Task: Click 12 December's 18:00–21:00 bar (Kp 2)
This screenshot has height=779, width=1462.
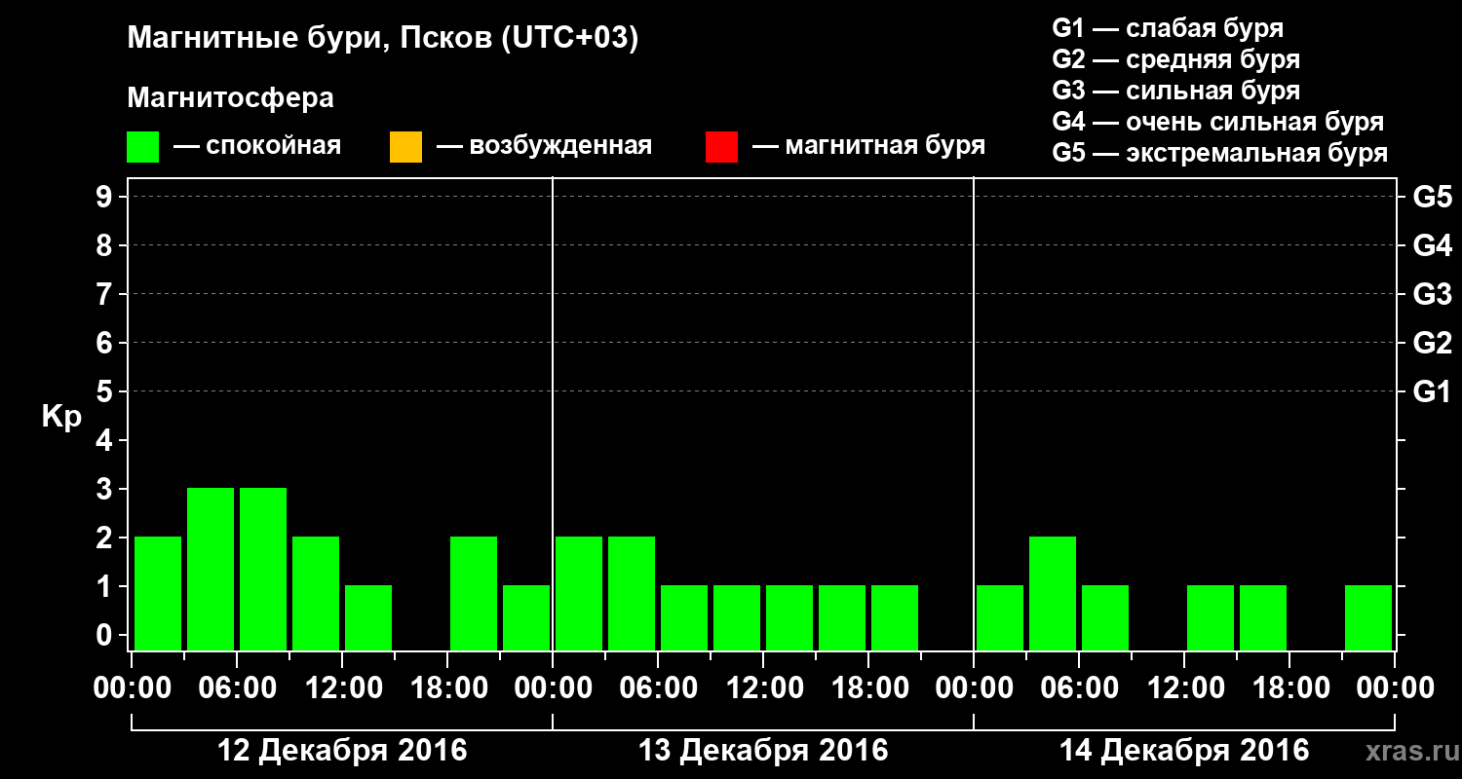Action: [x=474, y=593]
